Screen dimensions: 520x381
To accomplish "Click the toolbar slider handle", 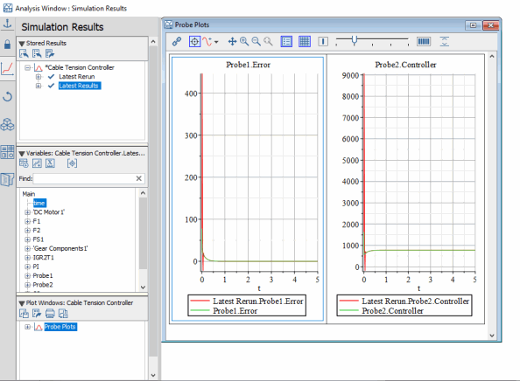I will coord(355,41).
